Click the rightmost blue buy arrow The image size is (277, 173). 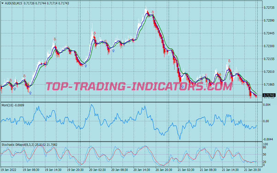pyautogui.click(x=183, y=87)
